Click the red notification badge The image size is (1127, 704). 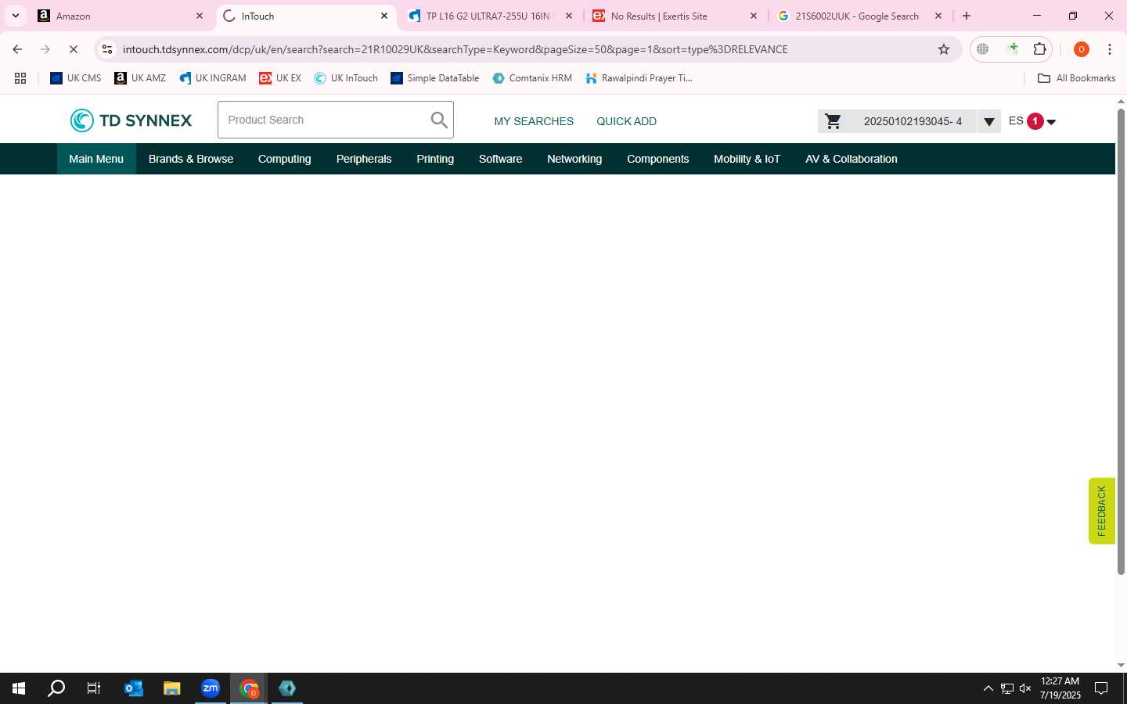1035,121
